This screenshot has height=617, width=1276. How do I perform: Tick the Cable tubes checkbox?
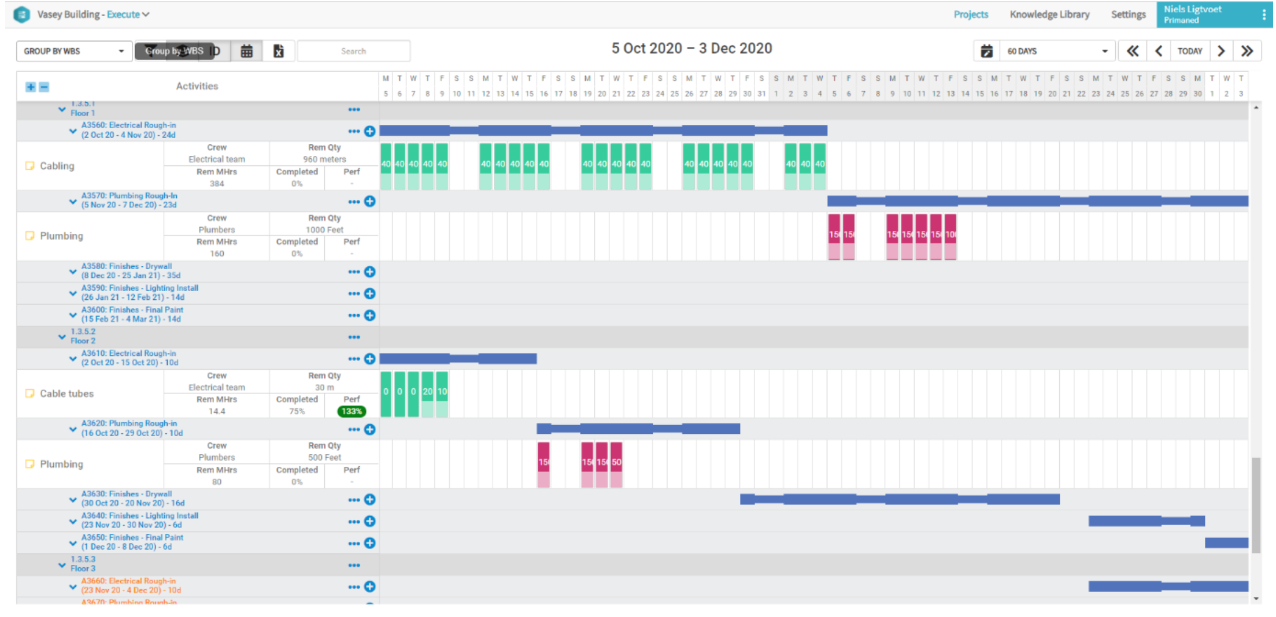[30, 394]
